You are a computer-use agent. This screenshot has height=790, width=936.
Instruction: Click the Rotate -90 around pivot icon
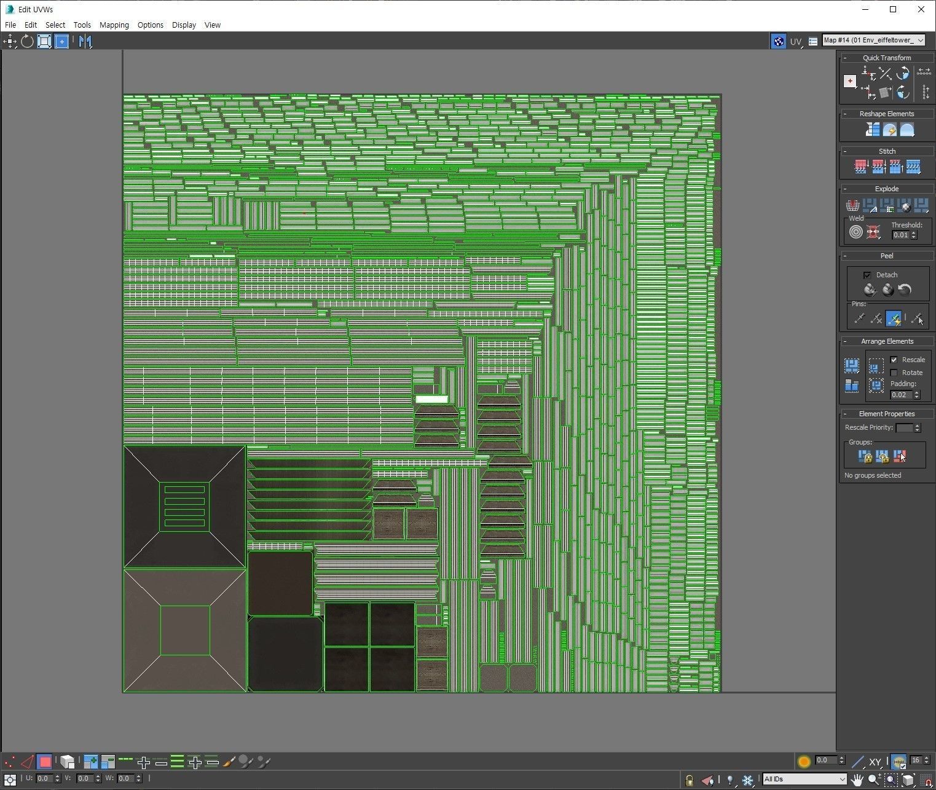click(903, 92)
